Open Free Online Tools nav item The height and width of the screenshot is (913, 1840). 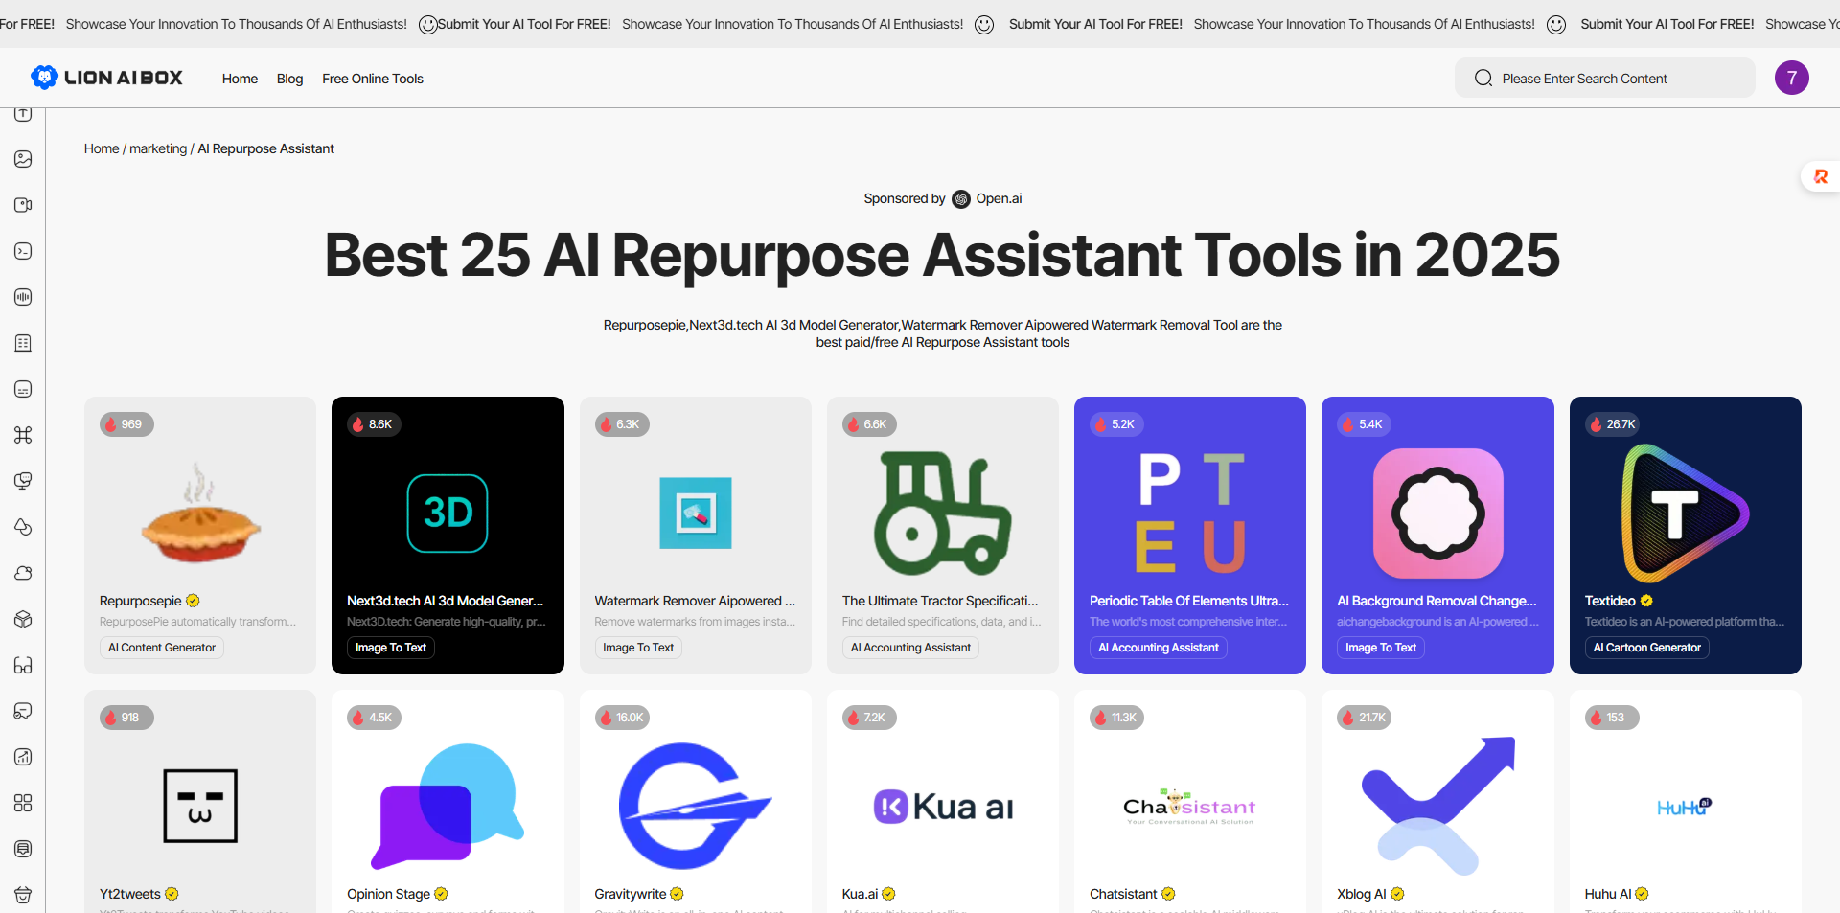[373, 79]
